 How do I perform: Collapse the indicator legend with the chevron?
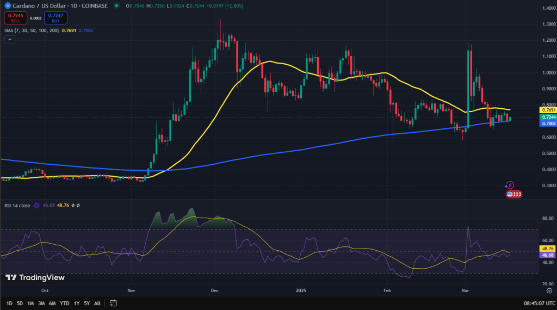[10, 39]
